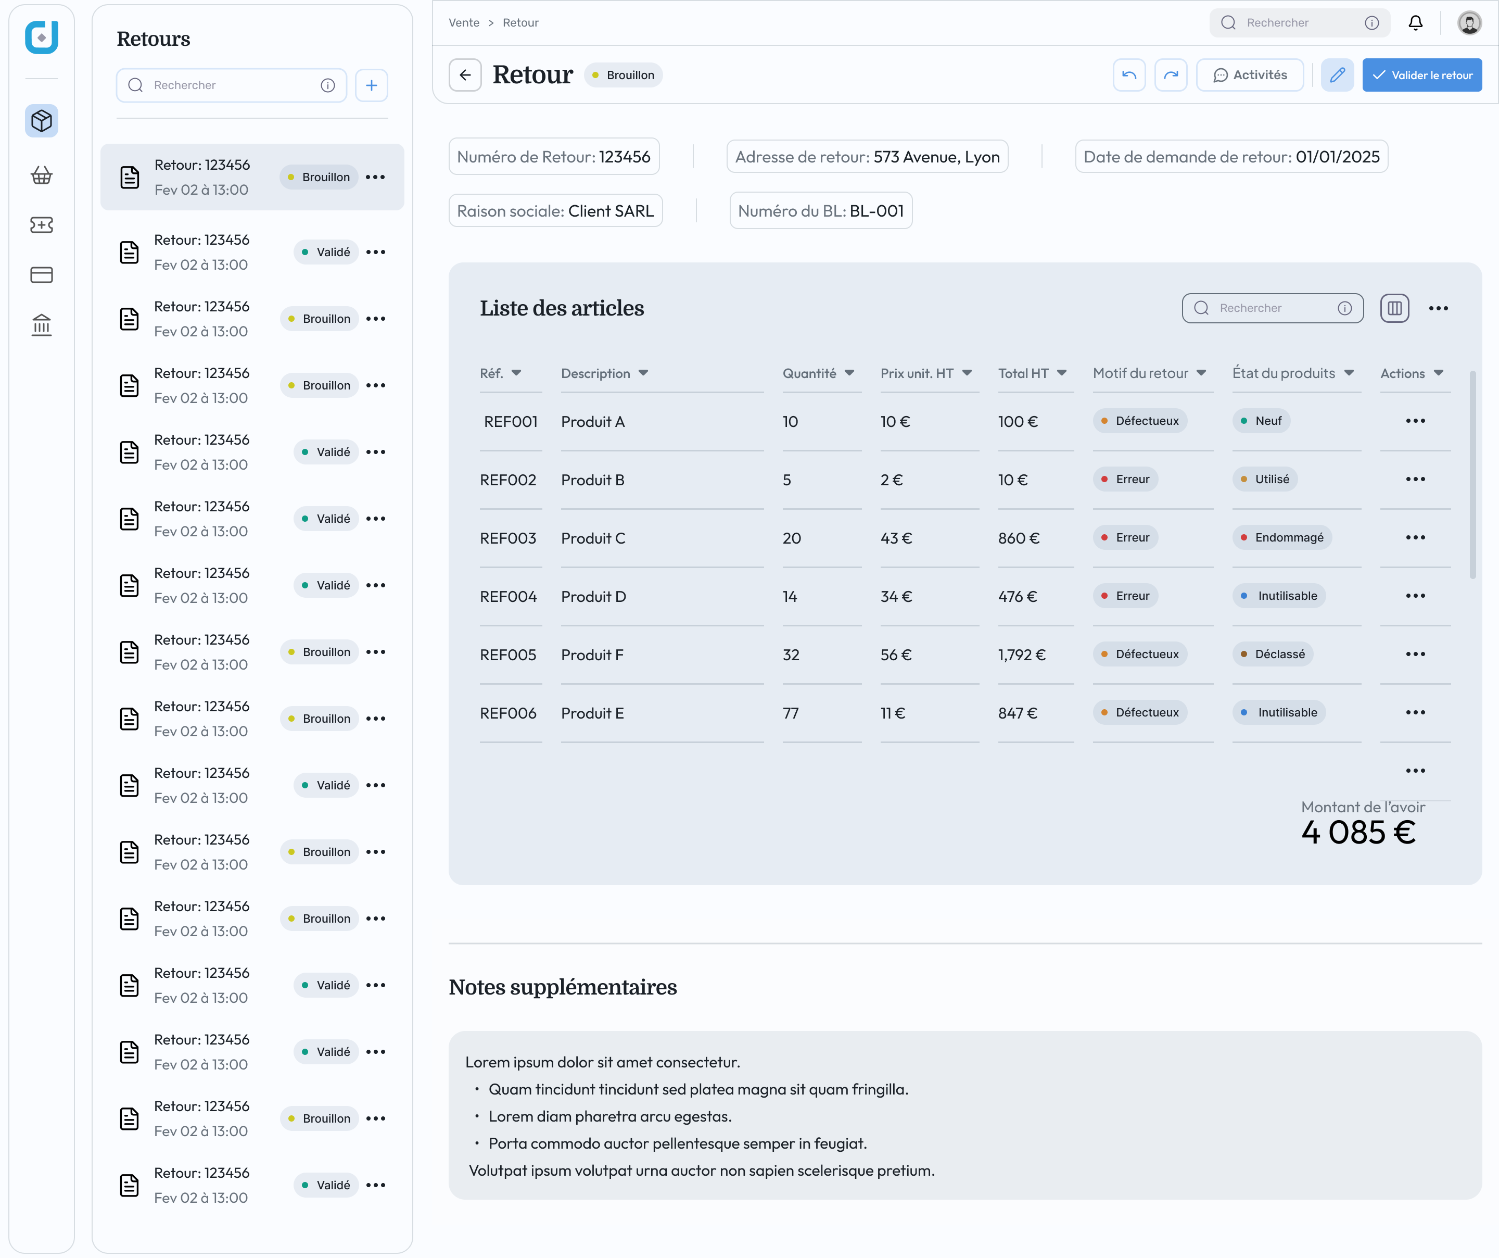Open ellipsis menu below REF006 actions
The image size is (1499, 1258).
(x=1415, y=770)
